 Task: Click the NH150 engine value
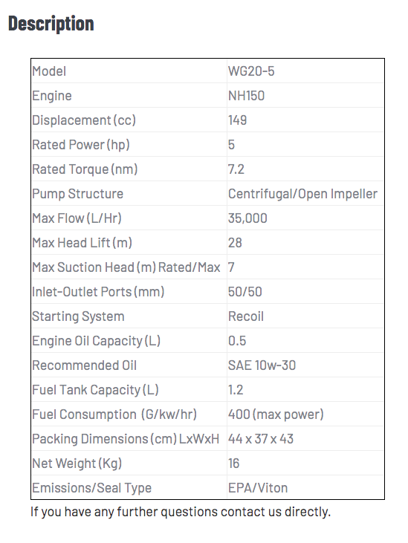[x=246, y=96]
